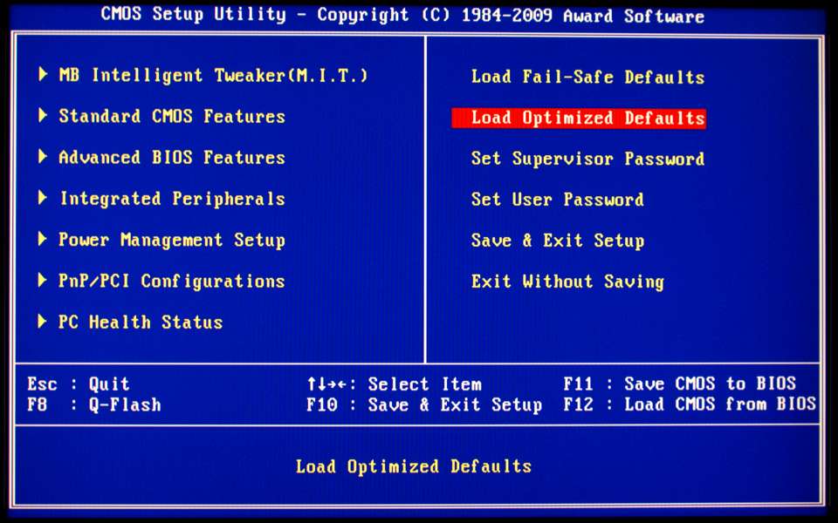Open Set Supervisor Password
This screenshot has height=523, width=838.
(x=587, y=159)
